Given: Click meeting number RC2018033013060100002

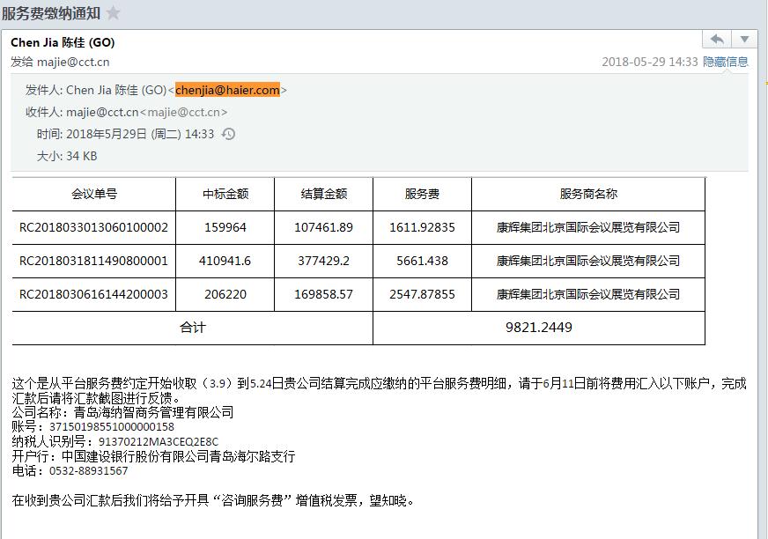Looking at the screenshot, I should [93, 227].
